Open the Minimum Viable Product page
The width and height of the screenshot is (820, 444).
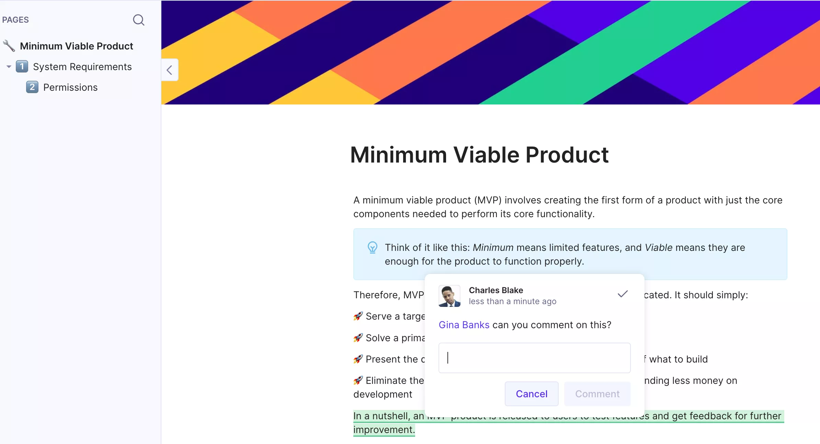[x=77, y=46]
